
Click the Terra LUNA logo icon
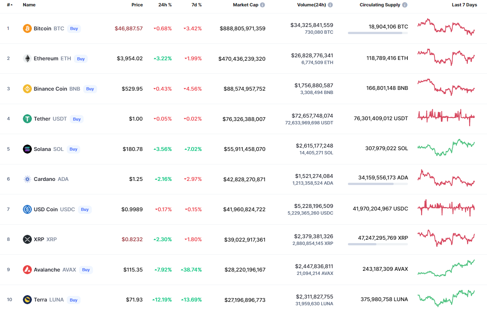(x=27, y=300)
